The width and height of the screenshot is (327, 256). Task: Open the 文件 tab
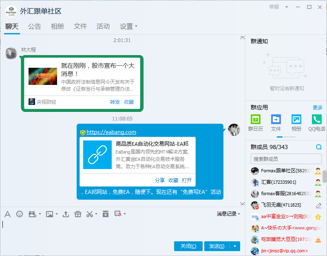pyautogui.click(x=80, y=26)
